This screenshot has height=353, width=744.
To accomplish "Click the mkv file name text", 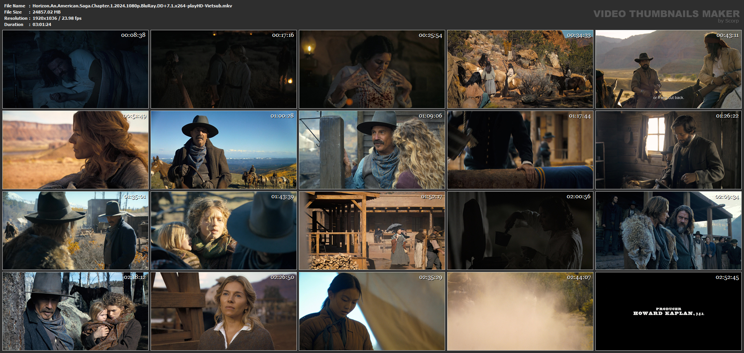I will coord(132,6).
